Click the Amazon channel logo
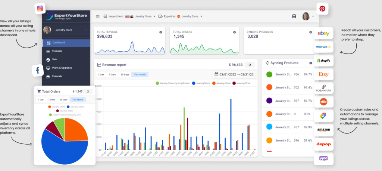Image resolution: width=382 pixels, height=171 pixels. click(323, 130)
